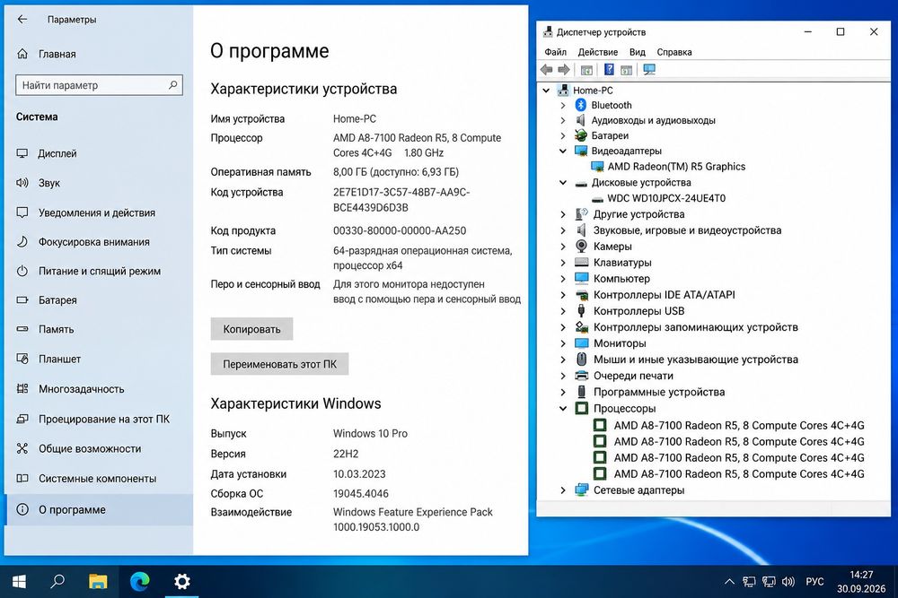Image resolution: width=898 pixels, height=598 pixels.
Task: Open Фокусировка внимания settings
Action: pos(84,242)
